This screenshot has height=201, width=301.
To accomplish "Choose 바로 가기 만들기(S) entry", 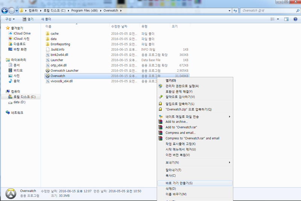I will click(x=195, y=183).
